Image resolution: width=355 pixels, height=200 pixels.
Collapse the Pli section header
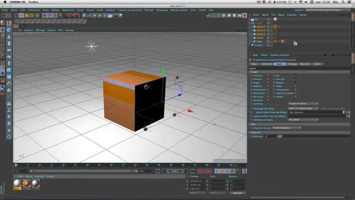pyautogui.click(x=300, y=124)
